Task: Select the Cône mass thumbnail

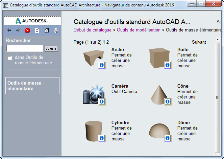Action: click(159, 94)
